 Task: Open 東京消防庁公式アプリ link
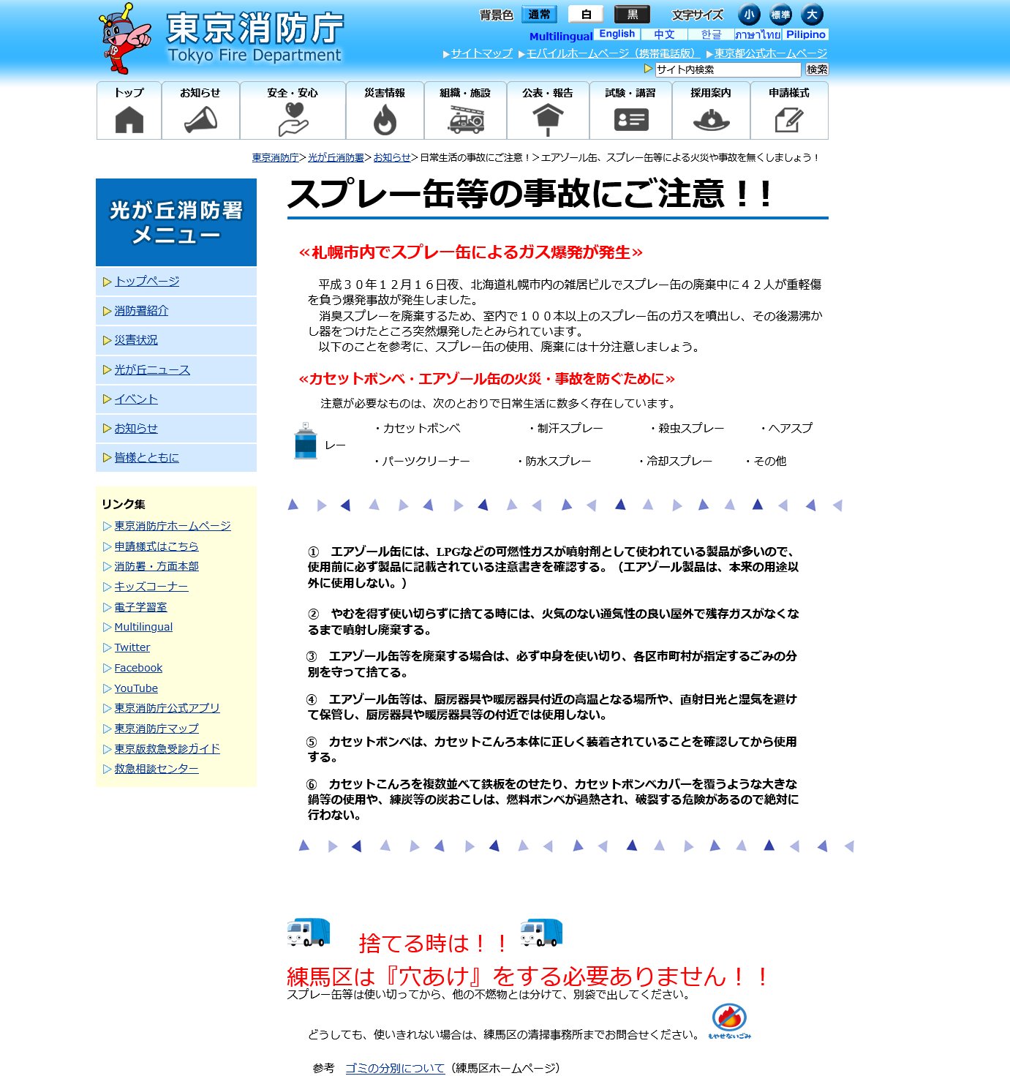point(167,708)
